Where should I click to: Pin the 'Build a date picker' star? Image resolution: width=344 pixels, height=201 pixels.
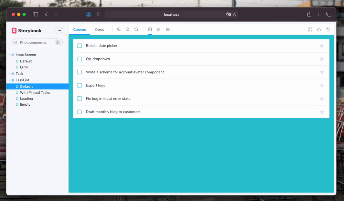[x=322, y=46]
